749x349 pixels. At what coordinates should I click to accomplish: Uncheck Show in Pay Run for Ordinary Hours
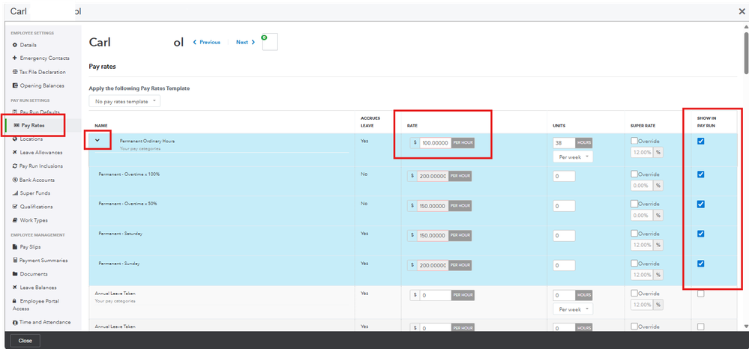point(701,141)
